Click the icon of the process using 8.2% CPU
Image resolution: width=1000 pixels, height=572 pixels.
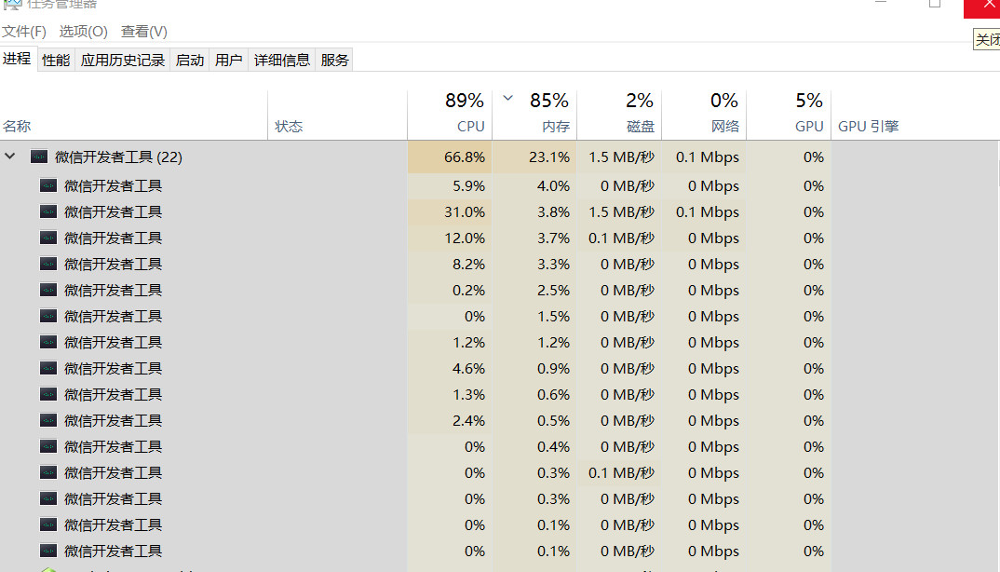click(x=48, y=264)
